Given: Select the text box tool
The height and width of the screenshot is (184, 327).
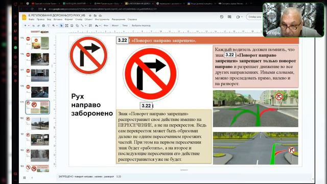Looking at the screenshot, I should (x=66, y=26).
